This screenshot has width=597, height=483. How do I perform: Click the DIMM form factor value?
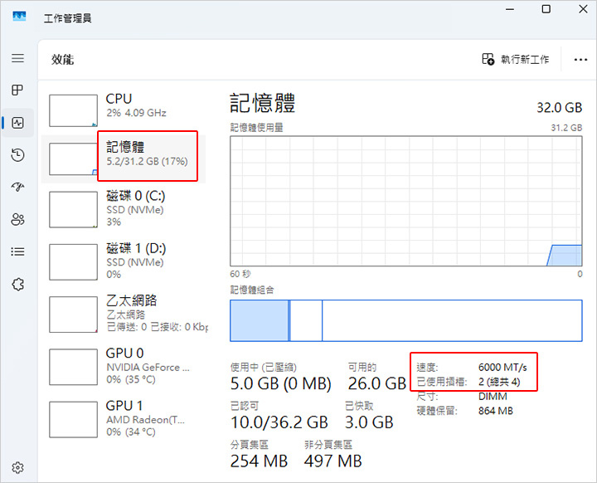coord(493,397)
